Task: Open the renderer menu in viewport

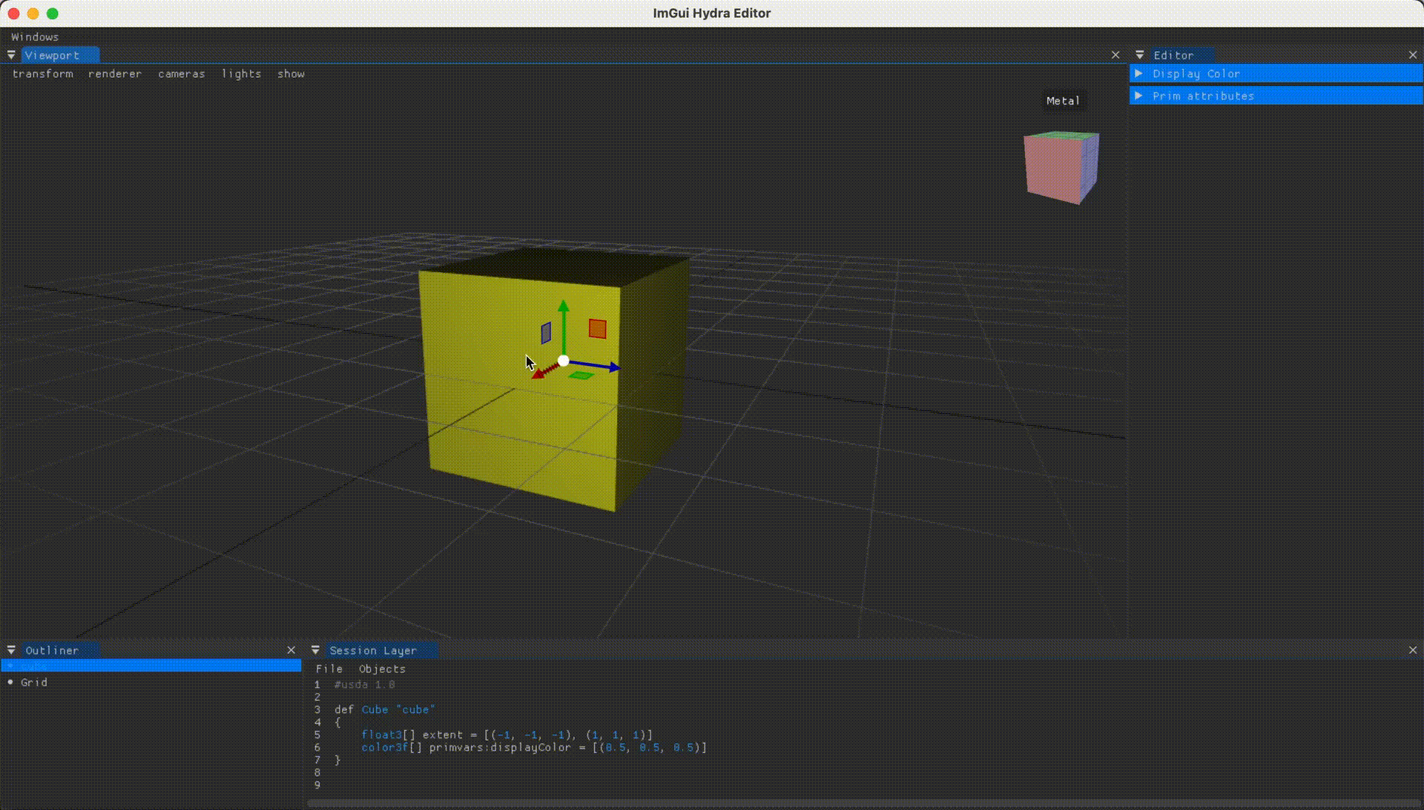Action: coord(115,74)
